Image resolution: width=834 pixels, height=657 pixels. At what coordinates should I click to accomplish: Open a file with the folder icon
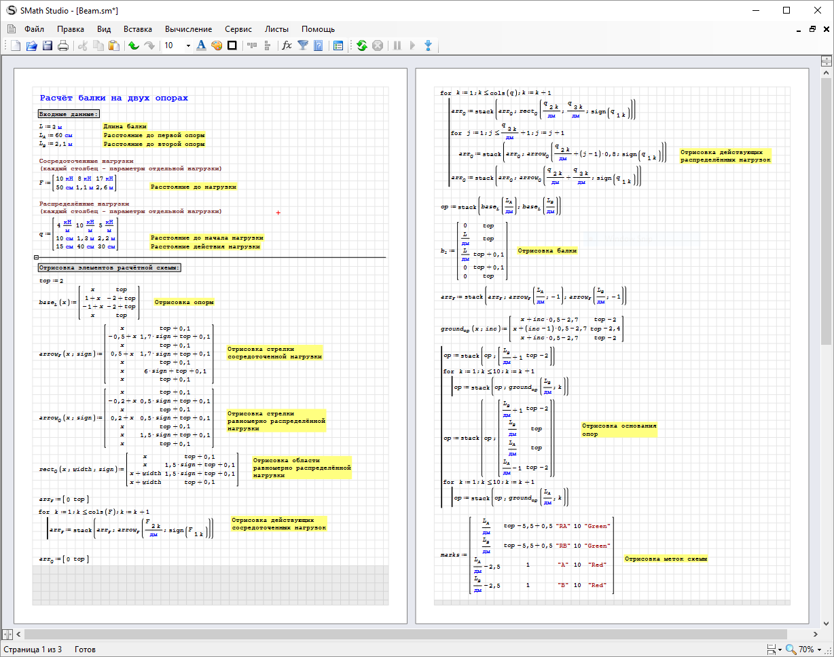(31, 45)
